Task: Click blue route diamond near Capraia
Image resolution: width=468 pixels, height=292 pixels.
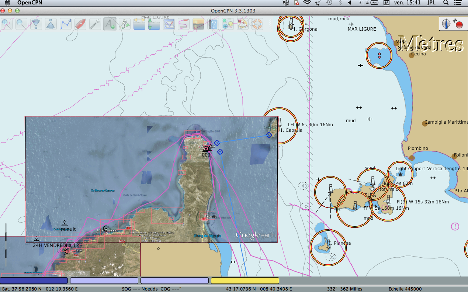Action: (269, 135)
